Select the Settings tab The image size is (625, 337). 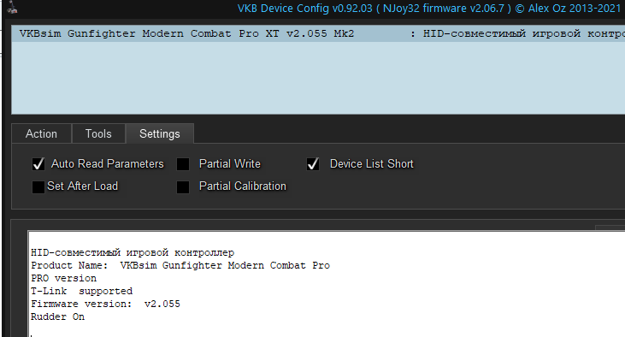160,133
